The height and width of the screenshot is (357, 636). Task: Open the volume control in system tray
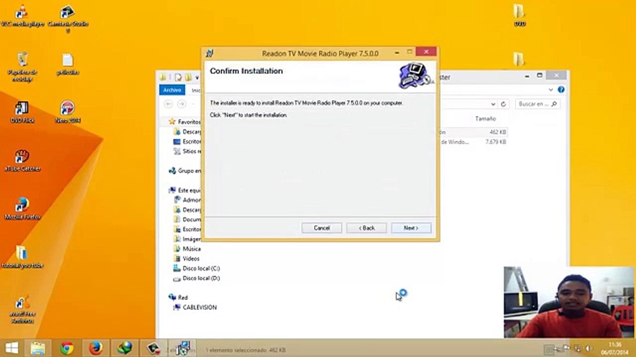pyautogui.click(x=589, y=348)
